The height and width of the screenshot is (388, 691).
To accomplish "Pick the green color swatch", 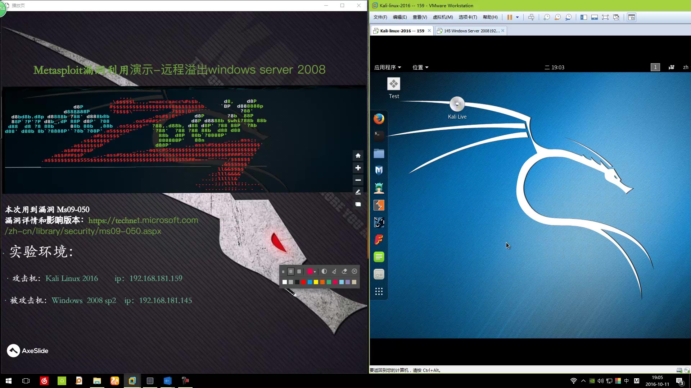I will pos(329,282).
